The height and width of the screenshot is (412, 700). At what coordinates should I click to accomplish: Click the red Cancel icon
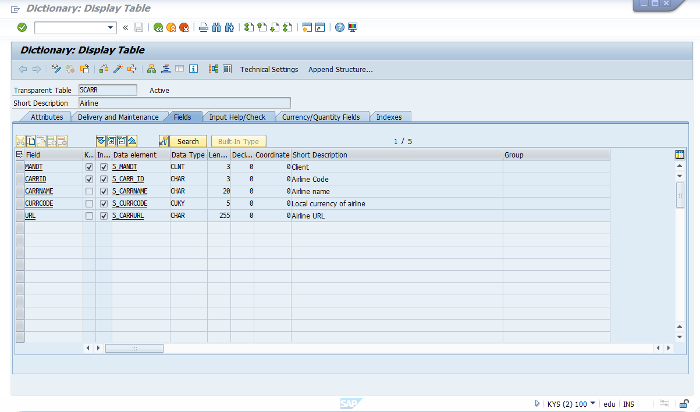pyautogui.click(x=184, y=27)
